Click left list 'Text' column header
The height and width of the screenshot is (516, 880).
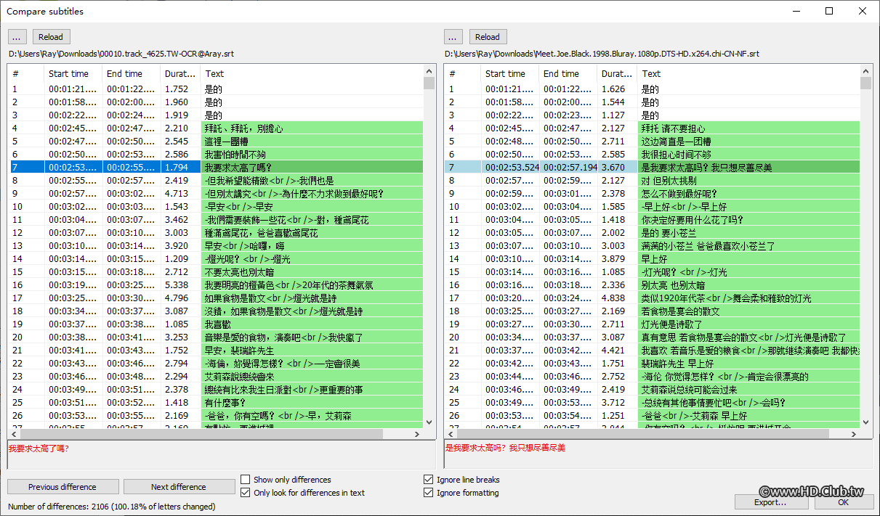click(311, 73)
